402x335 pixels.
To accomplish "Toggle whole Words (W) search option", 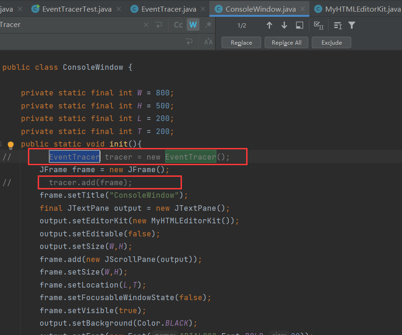I will tap(193, 25).
